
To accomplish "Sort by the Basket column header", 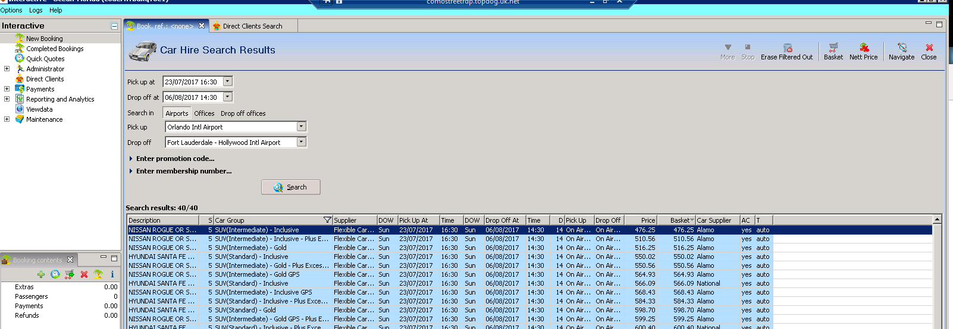I will (x=676, y=220).
